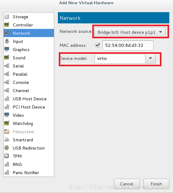Click the TPM chip icon
173x193 pixels.
[7, 156]
